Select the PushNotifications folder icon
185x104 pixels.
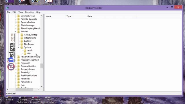pyautogui.click(x=18, y=76)
